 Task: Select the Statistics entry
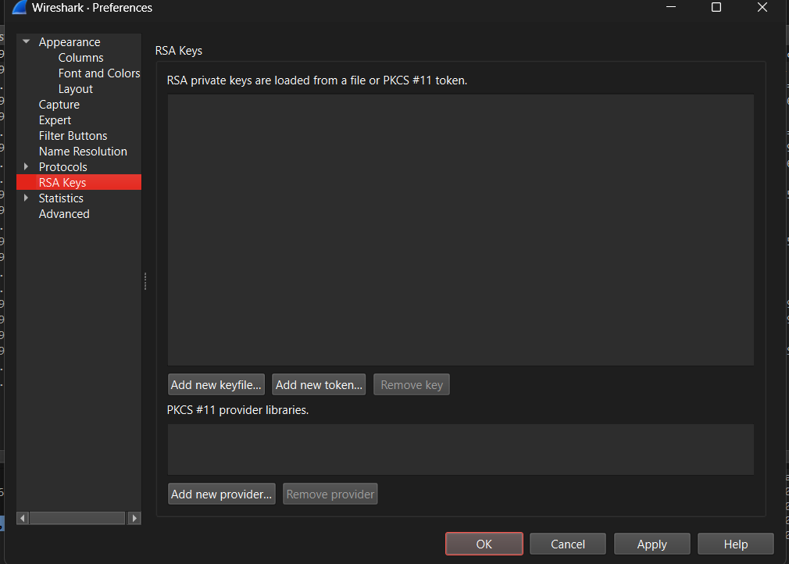coord(61,198)
